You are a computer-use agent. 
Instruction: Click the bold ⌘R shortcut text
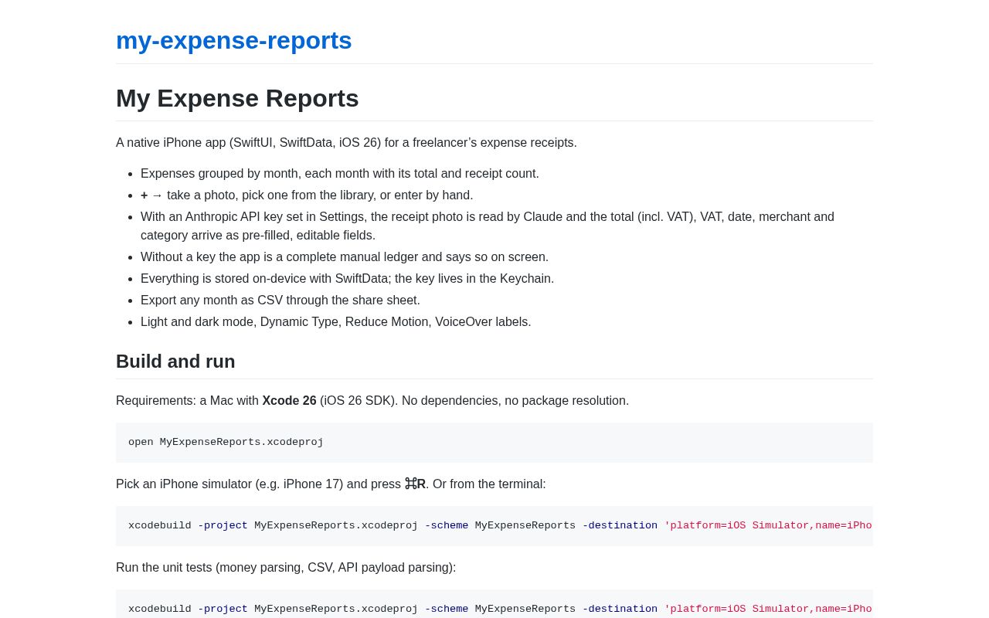(x=415, y=484)
